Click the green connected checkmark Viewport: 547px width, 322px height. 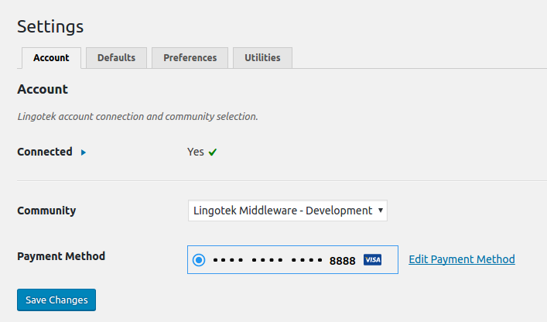point(213,152)
